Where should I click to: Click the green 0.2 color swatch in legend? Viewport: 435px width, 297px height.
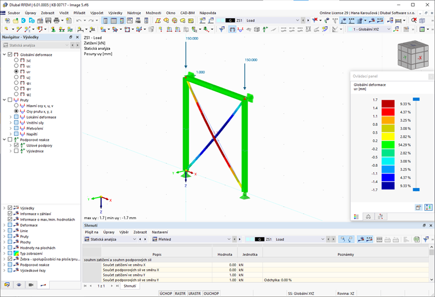(x=388, y=145)
